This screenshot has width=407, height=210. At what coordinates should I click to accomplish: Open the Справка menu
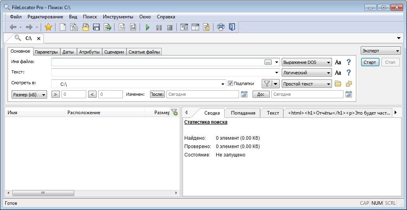(166, 17)
